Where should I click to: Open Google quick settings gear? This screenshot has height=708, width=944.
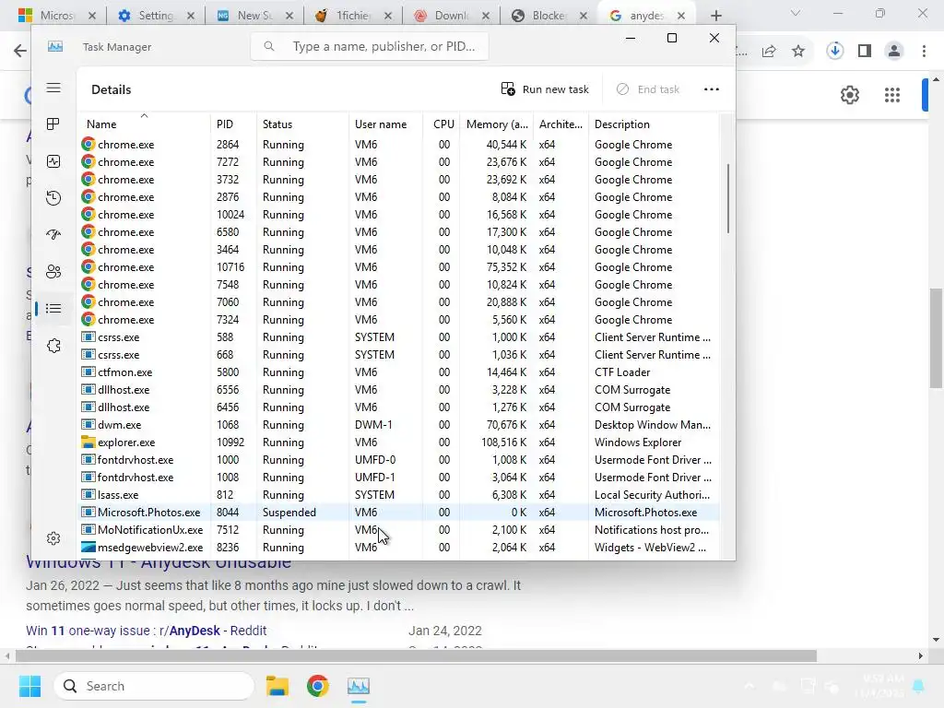(849, 95)
